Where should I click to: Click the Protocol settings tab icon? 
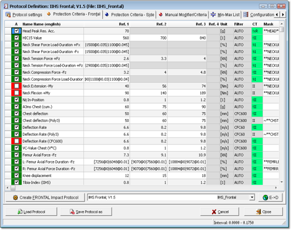[x=8, y=15]
